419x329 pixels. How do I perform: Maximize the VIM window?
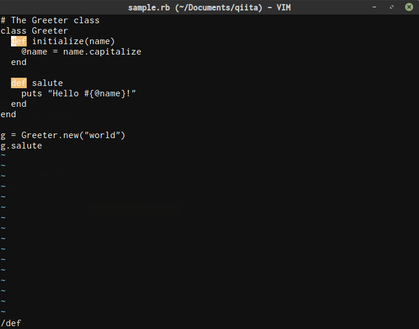coord(392,7)
